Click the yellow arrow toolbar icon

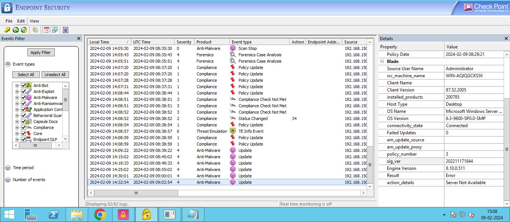point(7,30)
